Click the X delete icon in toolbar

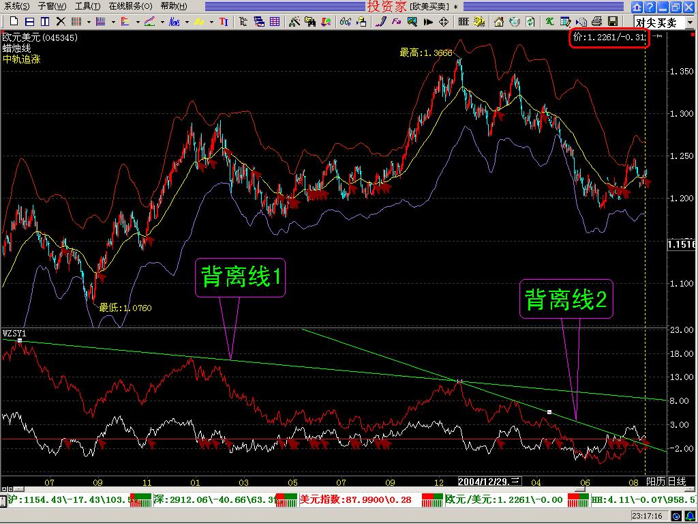pos(61,21)
